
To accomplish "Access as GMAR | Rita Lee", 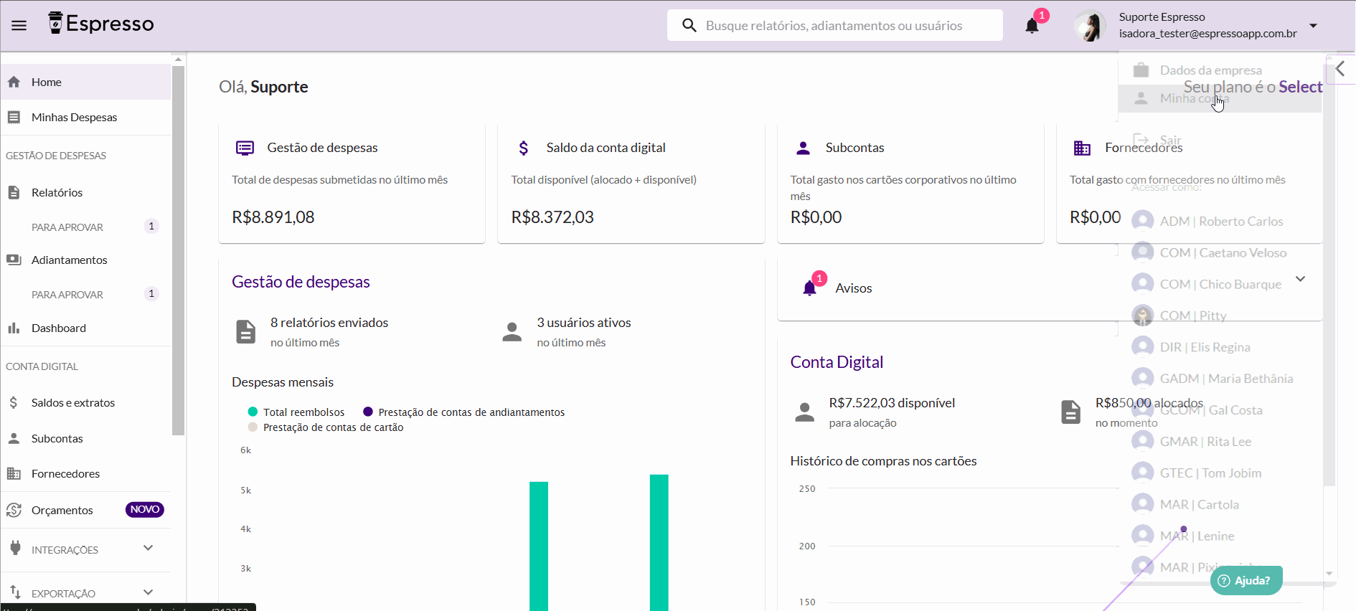I will pos(1220,442).
